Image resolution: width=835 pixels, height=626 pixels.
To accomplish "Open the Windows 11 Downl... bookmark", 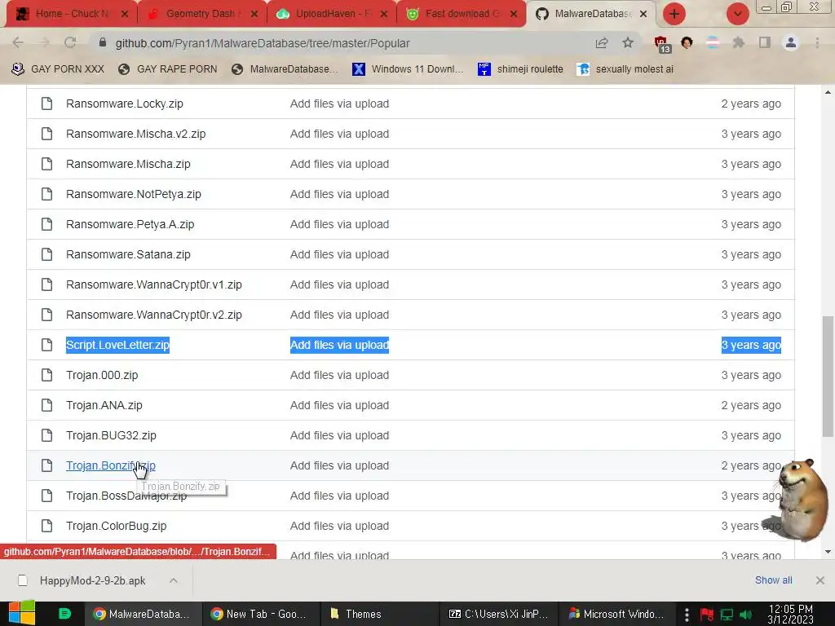I will (x=408, y=69).
